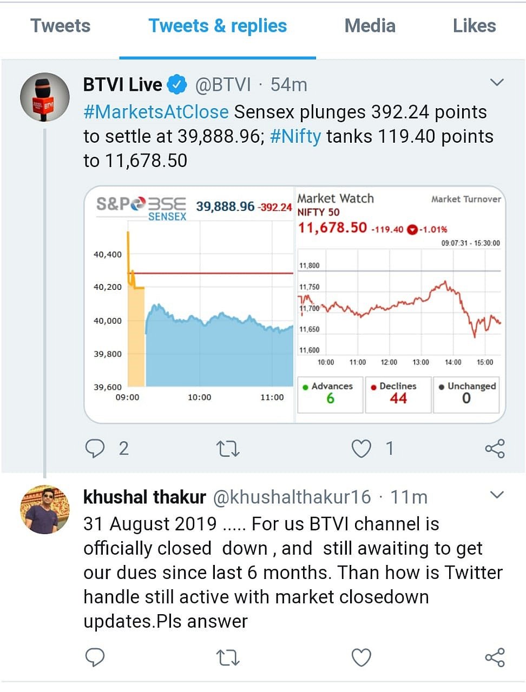Like khushal thakur's reply
The width and height of the screenshot is (526, 692).
pyautogui.click(x=361, y=658)
